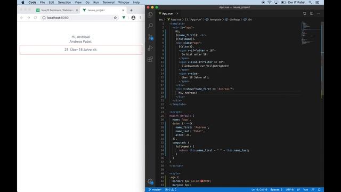Open the Terminal menu

(x=109, y=2)
